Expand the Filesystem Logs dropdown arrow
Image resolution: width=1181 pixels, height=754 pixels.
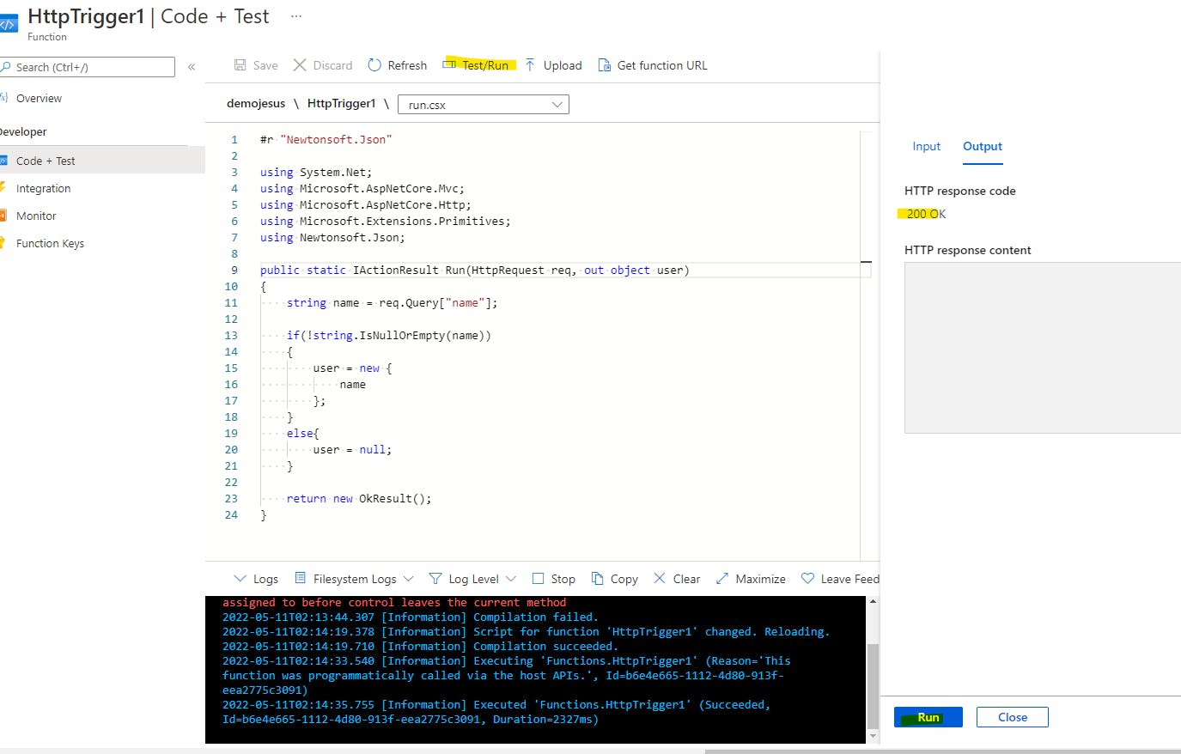[x=408, y=579]
